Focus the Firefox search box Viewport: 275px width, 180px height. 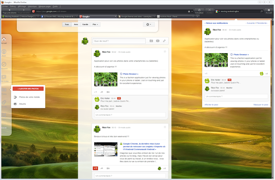click(x=240, y=11)
